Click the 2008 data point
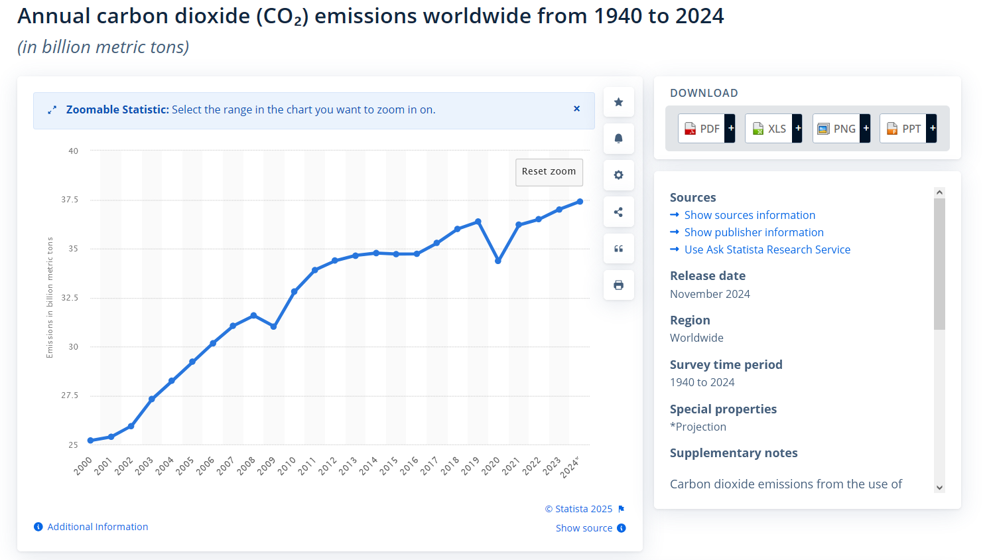989x560 pixels. [253, 315]
